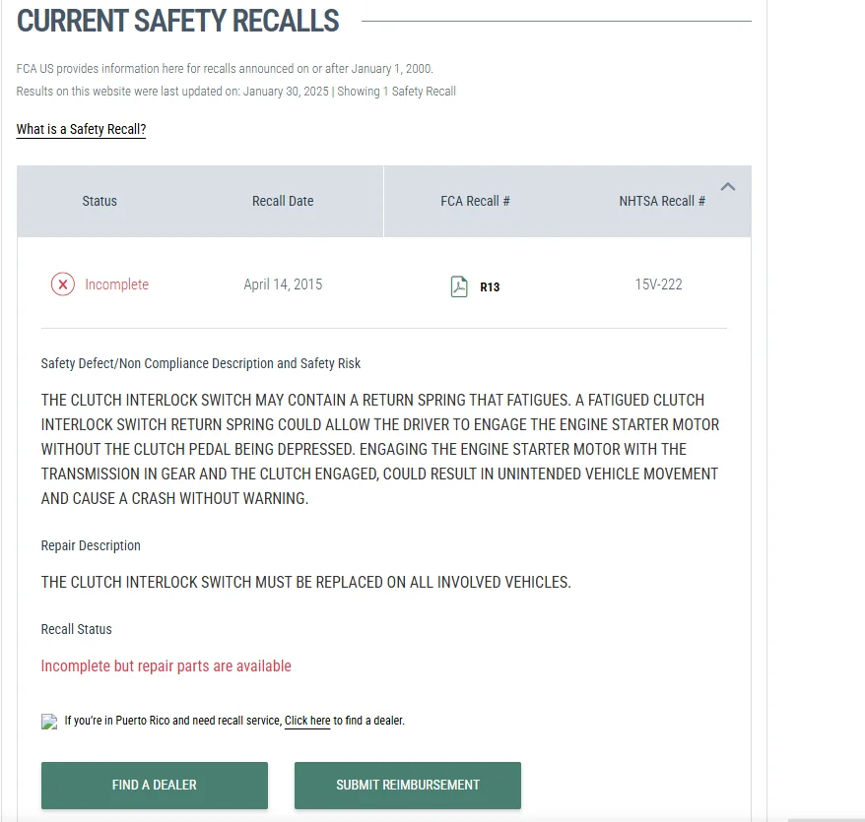
Task: Click the Submit Reimbursement button
Action: tap(408, 785)
